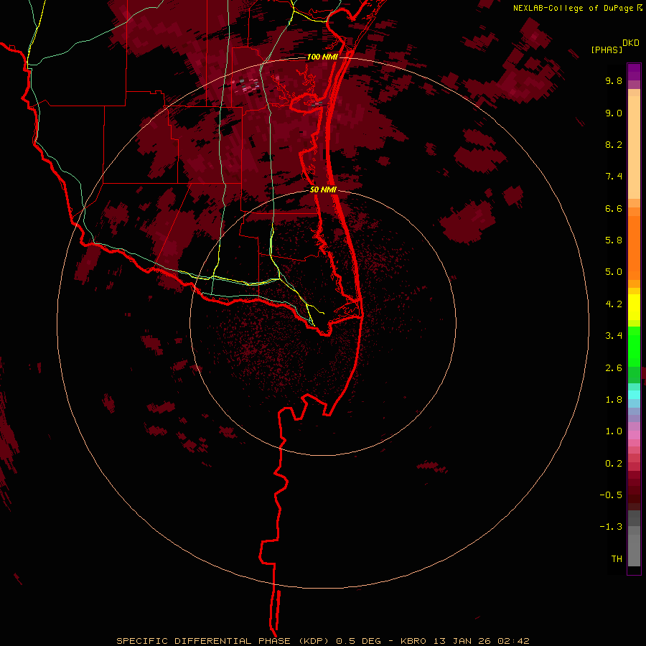Click the 6.6 scale value

point(614,208)
